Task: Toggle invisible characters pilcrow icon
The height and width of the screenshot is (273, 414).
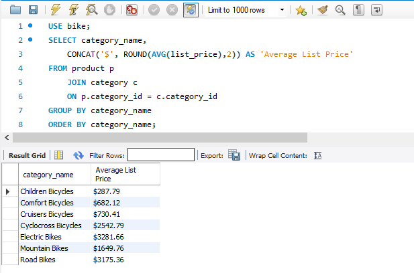Action: coord(358,10)
